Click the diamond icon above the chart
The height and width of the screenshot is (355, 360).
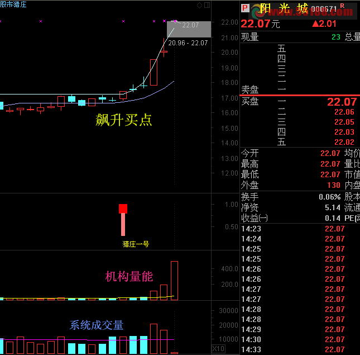pyautogui.click(x=200, y=5)
